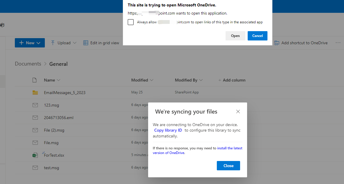Click SharePoint App modified-by entry
This screenshot has height=184, width=344.
pyautogui.click(x=187, y=92)
